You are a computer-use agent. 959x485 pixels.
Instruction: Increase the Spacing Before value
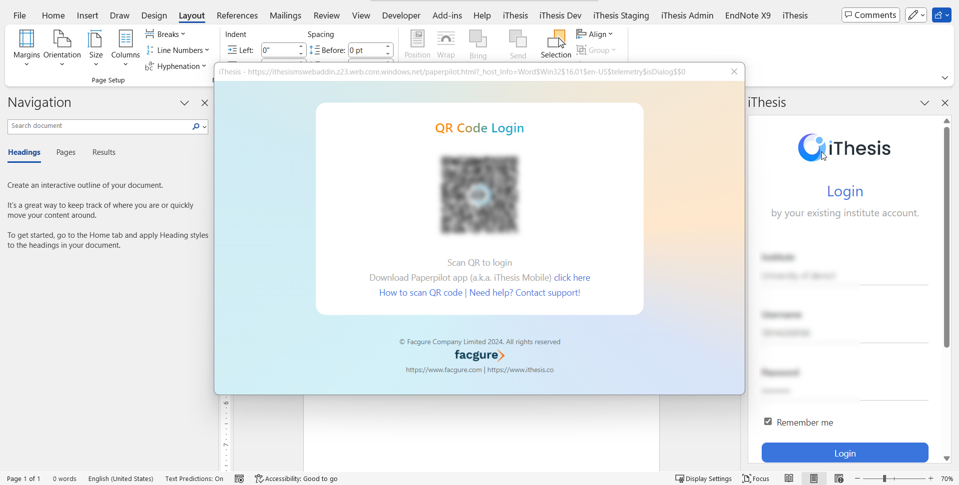click(388, 47)
